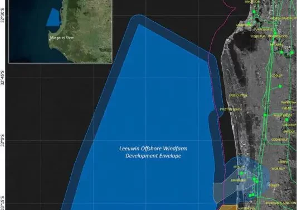Click the small blue windfarm area in inset map
Image resolution: width=297 pixels, height=210 pixels.
tap(53, 17)
